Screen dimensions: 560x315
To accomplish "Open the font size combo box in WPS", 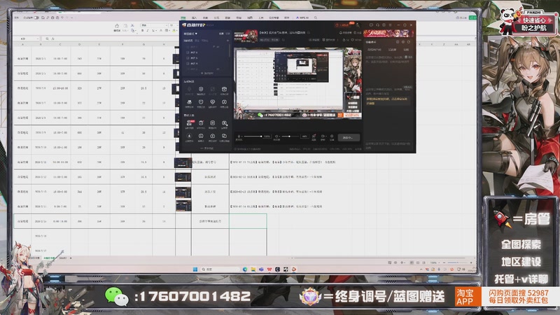I will coord(174,25).
